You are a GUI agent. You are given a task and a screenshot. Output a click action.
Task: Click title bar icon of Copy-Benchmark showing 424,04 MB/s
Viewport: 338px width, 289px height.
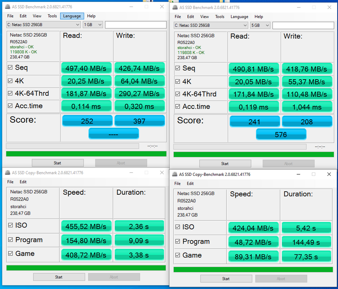click(175, 174)
